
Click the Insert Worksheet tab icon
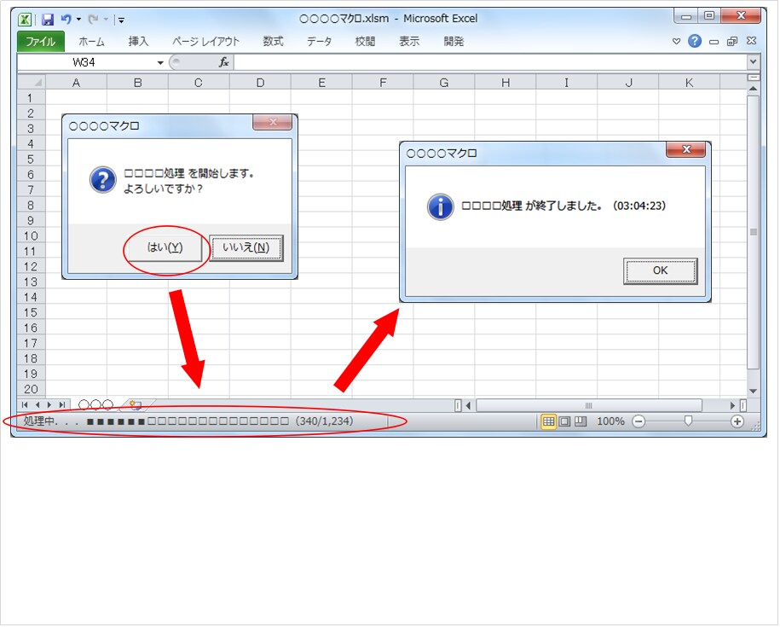point(135,405)
